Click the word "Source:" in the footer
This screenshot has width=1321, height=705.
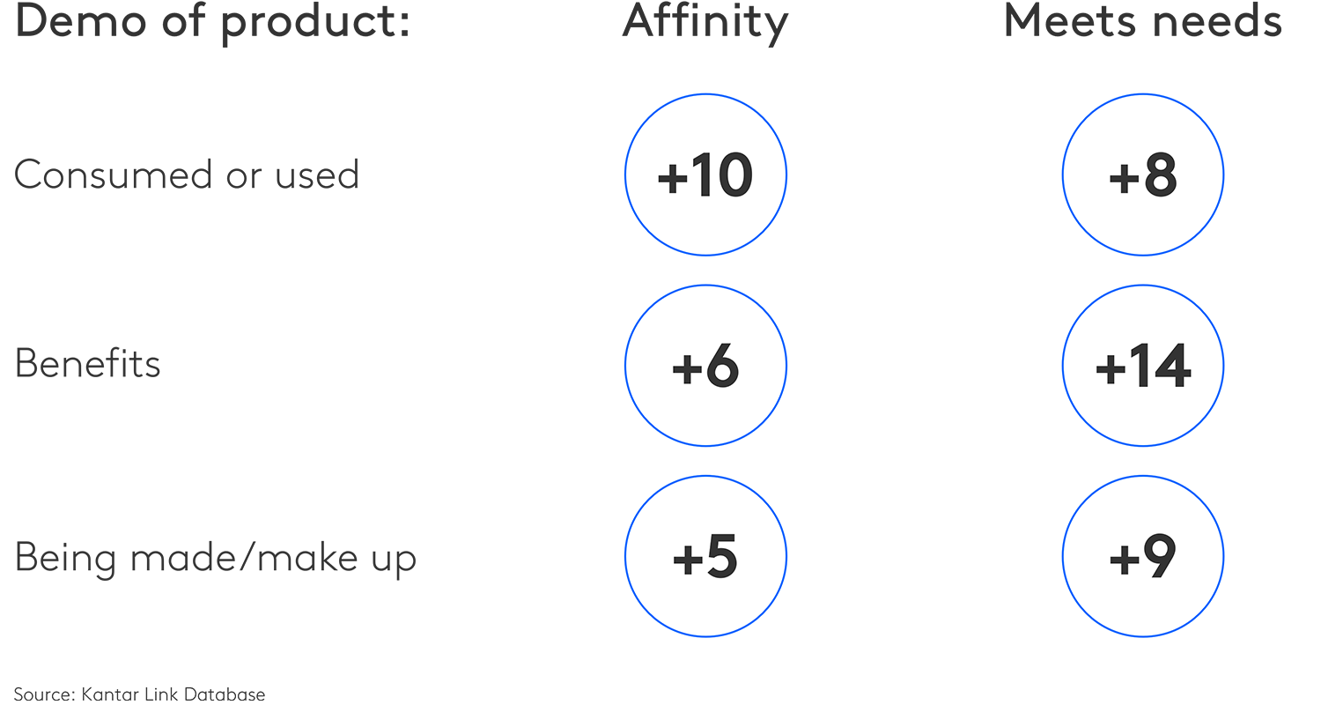tap(43, 694)
